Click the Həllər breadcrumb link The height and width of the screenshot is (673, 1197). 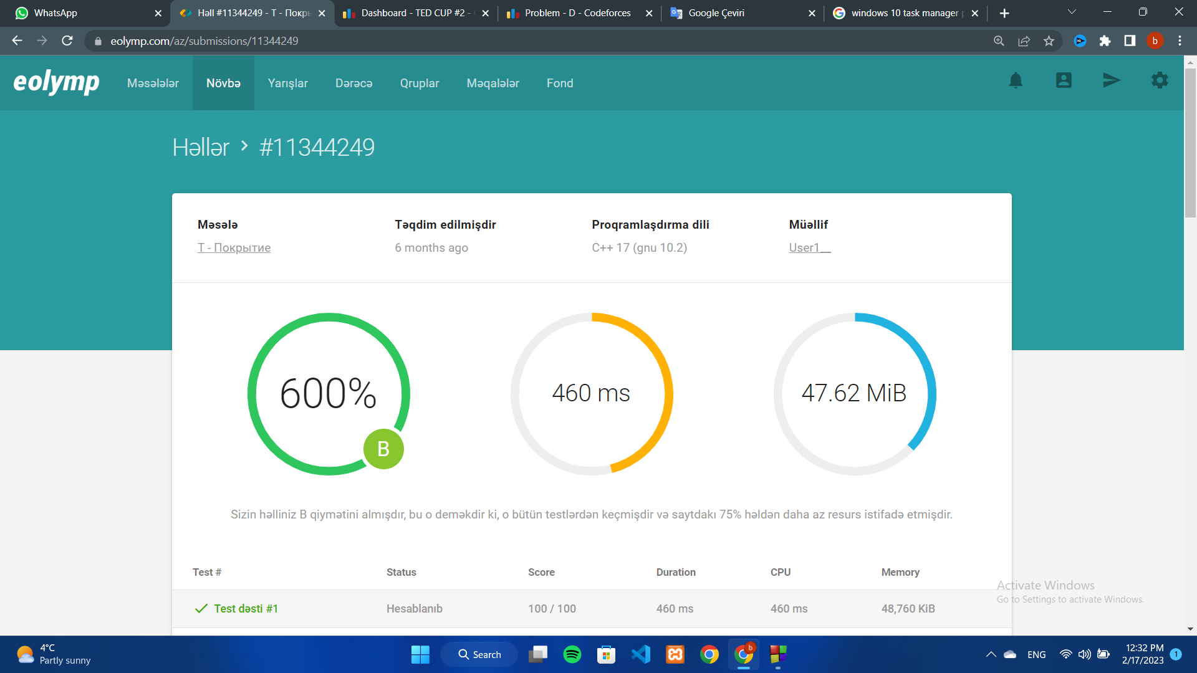(x=201, y=148)
